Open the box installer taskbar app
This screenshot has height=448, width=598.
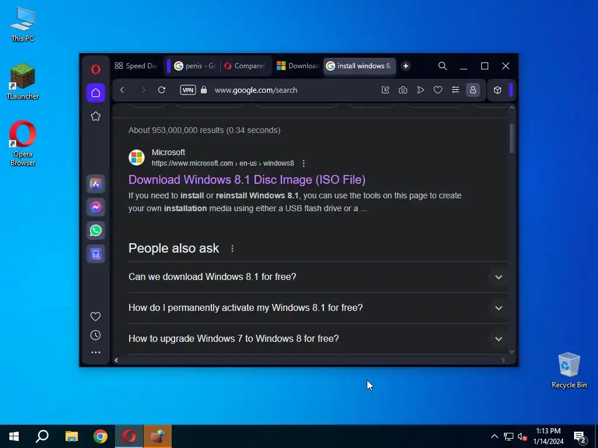158,436
